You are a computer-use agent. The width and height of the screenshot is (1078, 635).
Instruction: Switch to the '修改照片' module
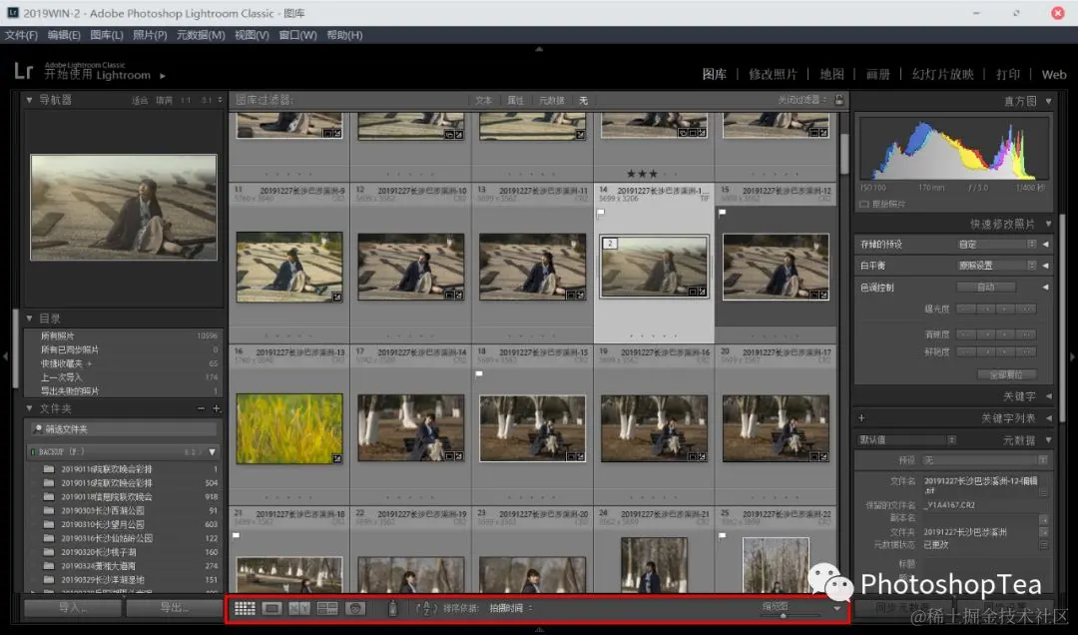pyautogui.click(x=773, y=74)
